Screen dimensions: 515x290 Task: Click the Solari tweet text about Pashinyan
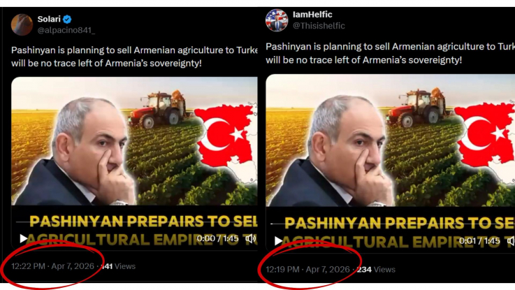(134, 57)
